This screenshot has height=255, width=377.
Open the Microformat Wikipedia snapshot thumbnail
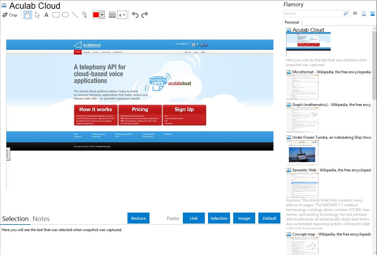(x=302, y=87)
